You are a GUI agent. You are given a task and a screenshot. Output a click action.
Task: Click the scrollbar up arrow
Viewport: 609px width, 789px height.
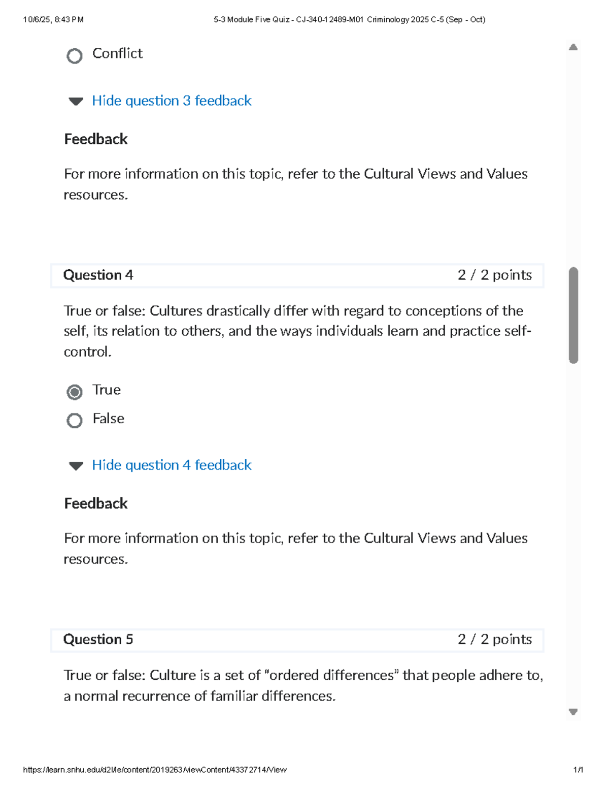(x=574, y=46)
